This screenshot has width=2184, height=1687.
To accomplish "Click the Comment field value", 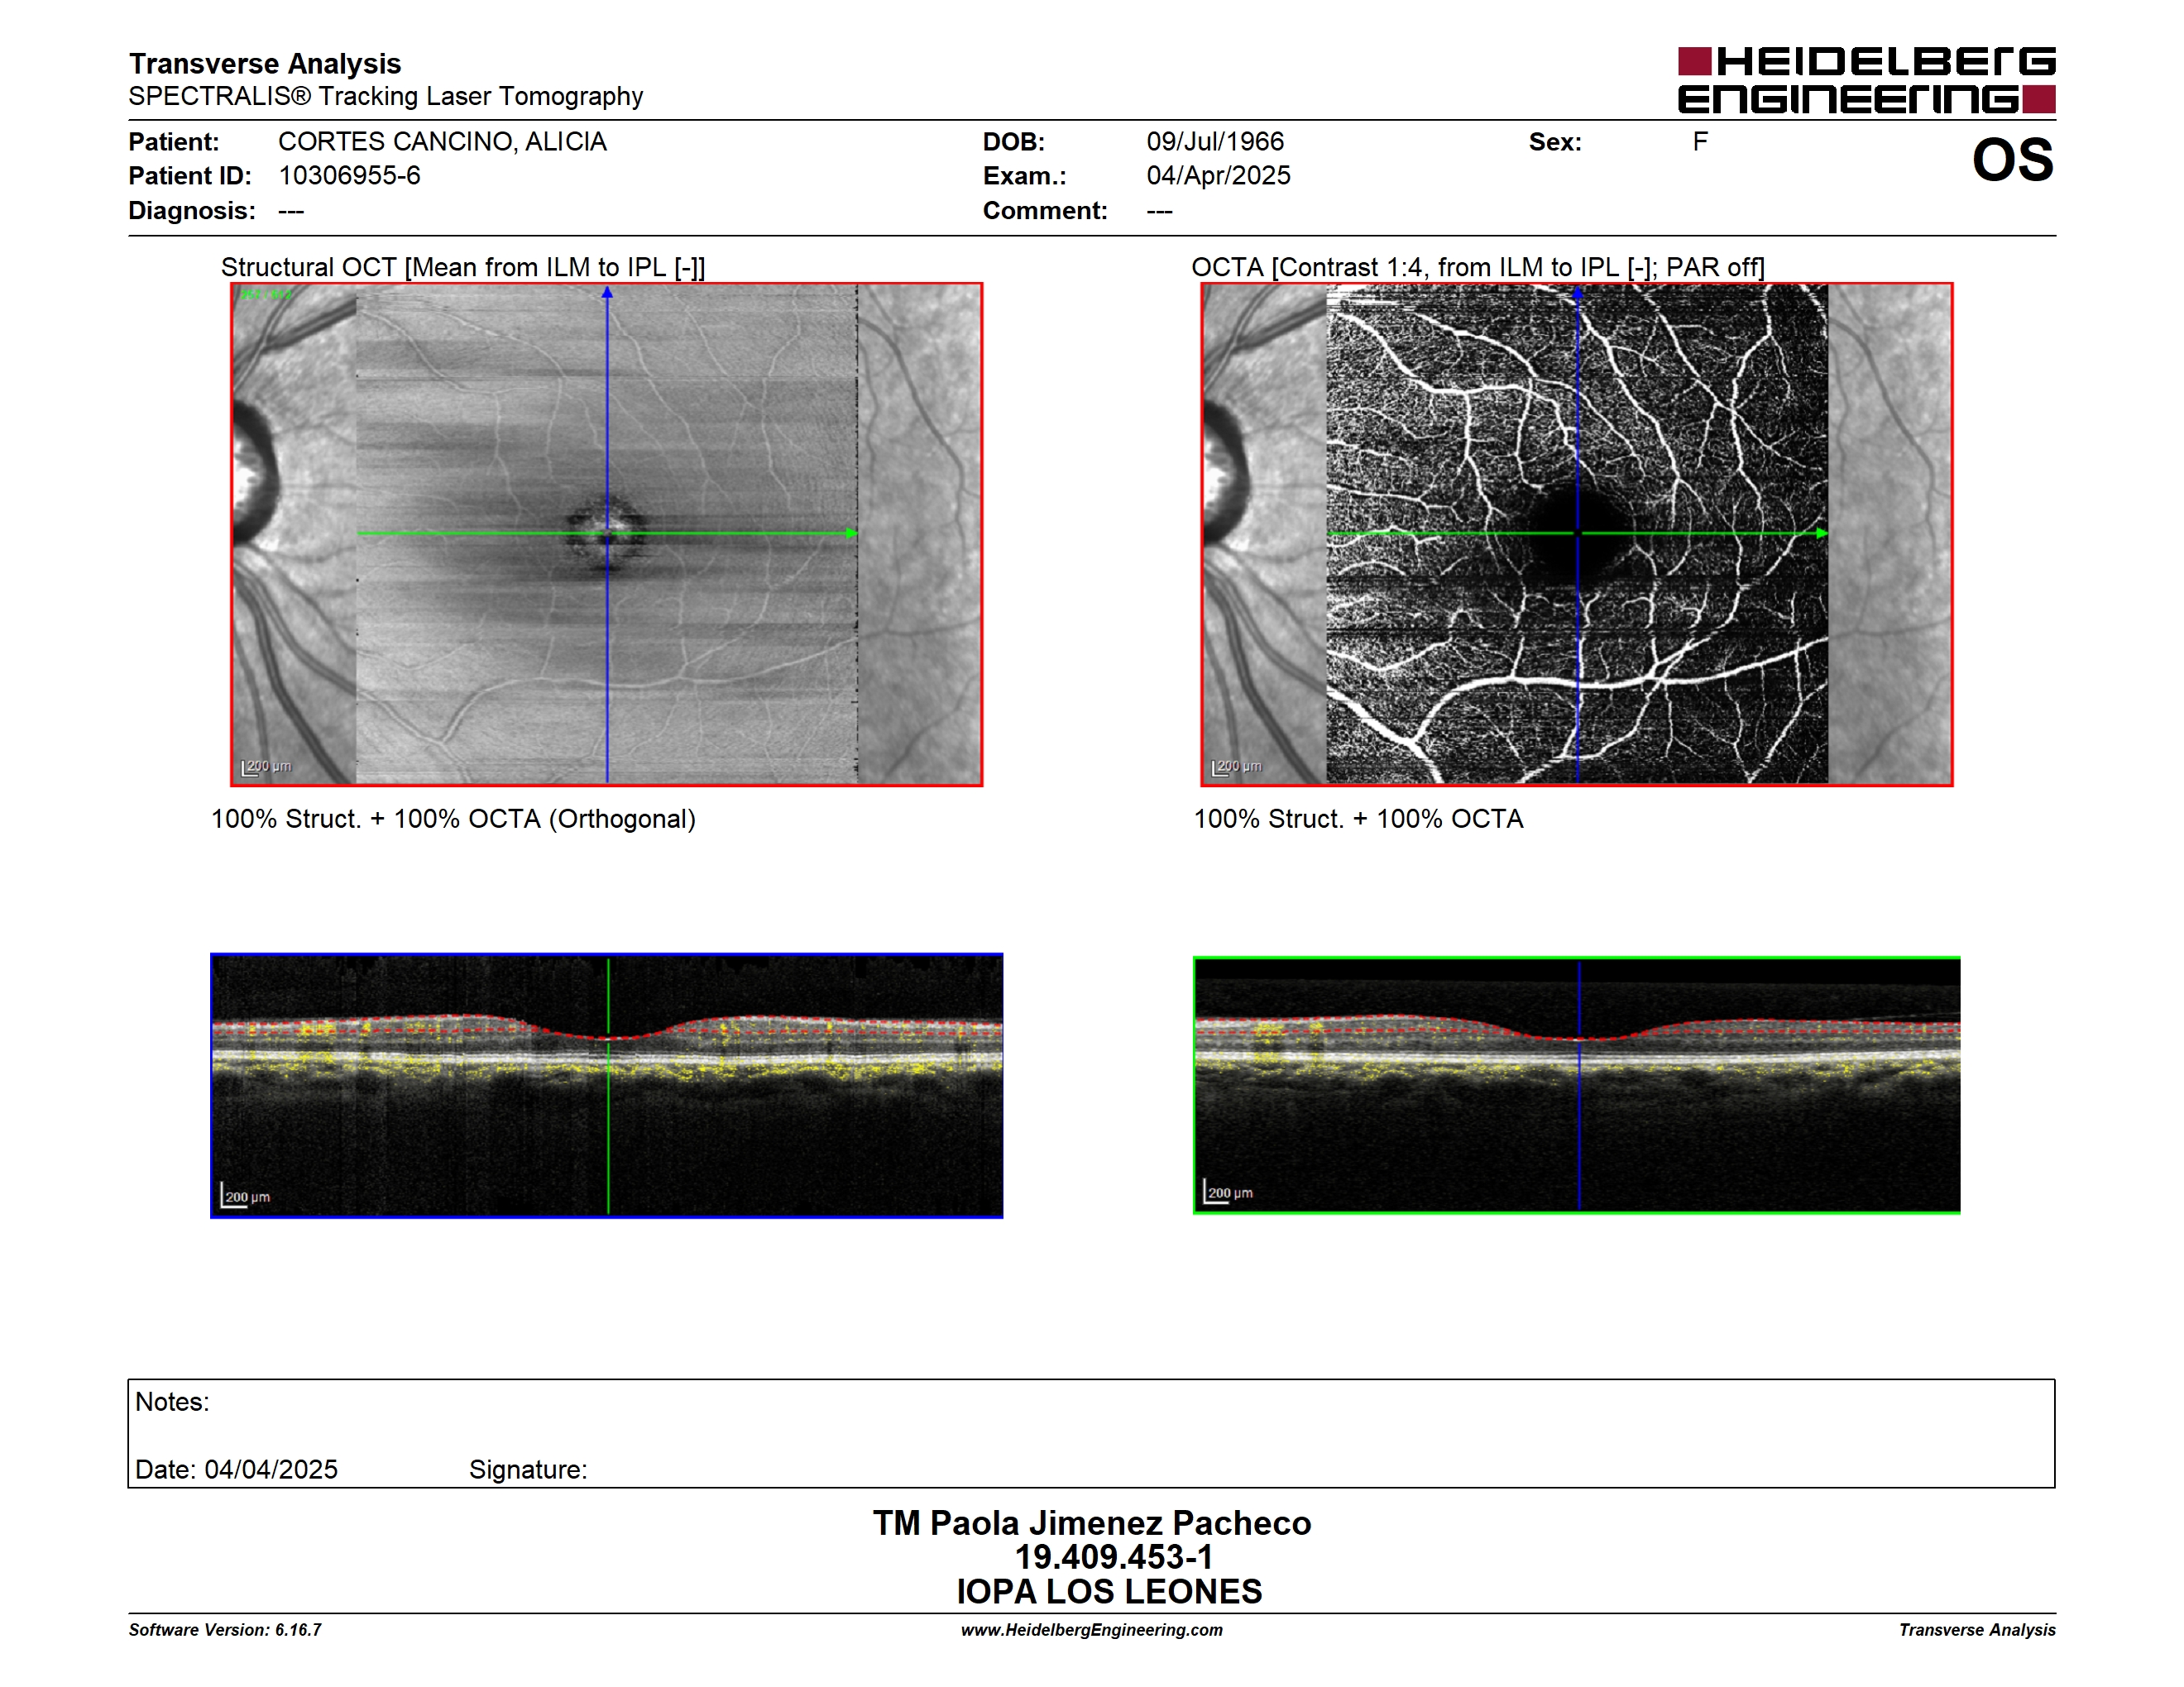I will (1159, 211).
